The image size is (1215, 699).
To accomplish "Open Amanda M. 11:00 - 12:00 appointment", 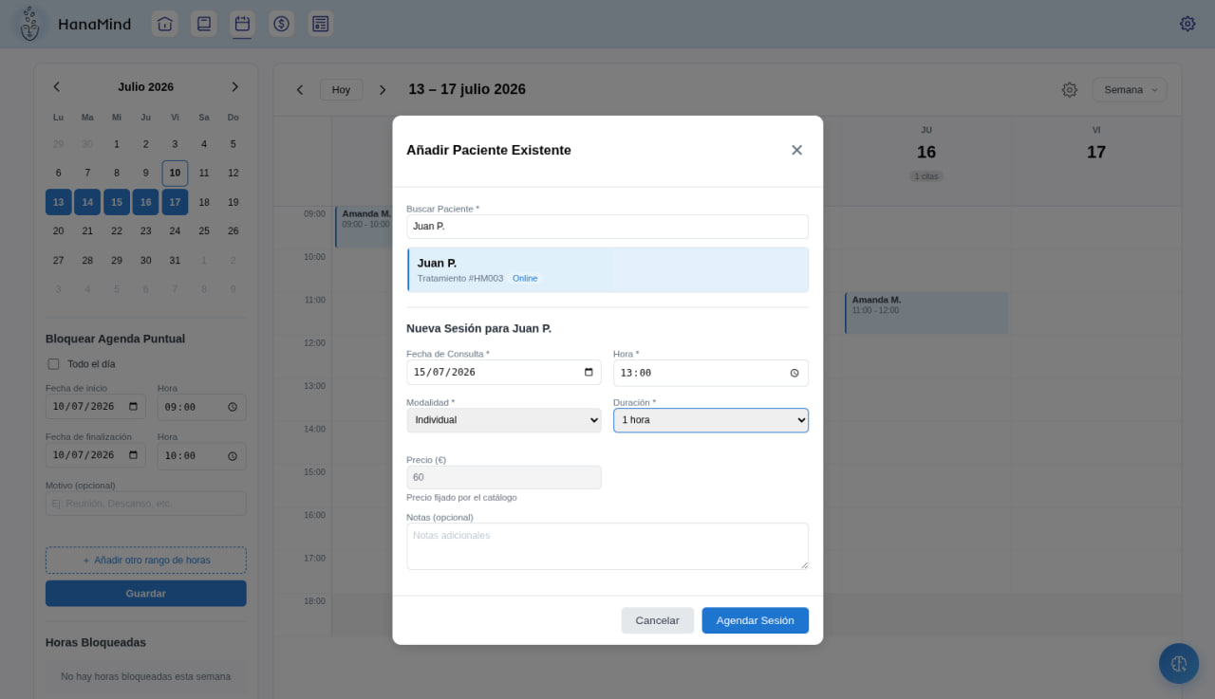I will [x=926, y=313].
